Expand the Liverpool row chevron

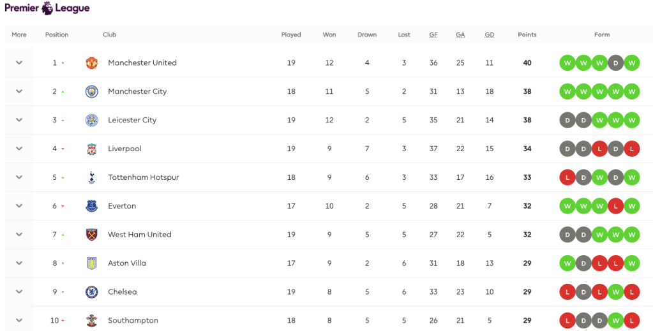(x=19, y=149)
